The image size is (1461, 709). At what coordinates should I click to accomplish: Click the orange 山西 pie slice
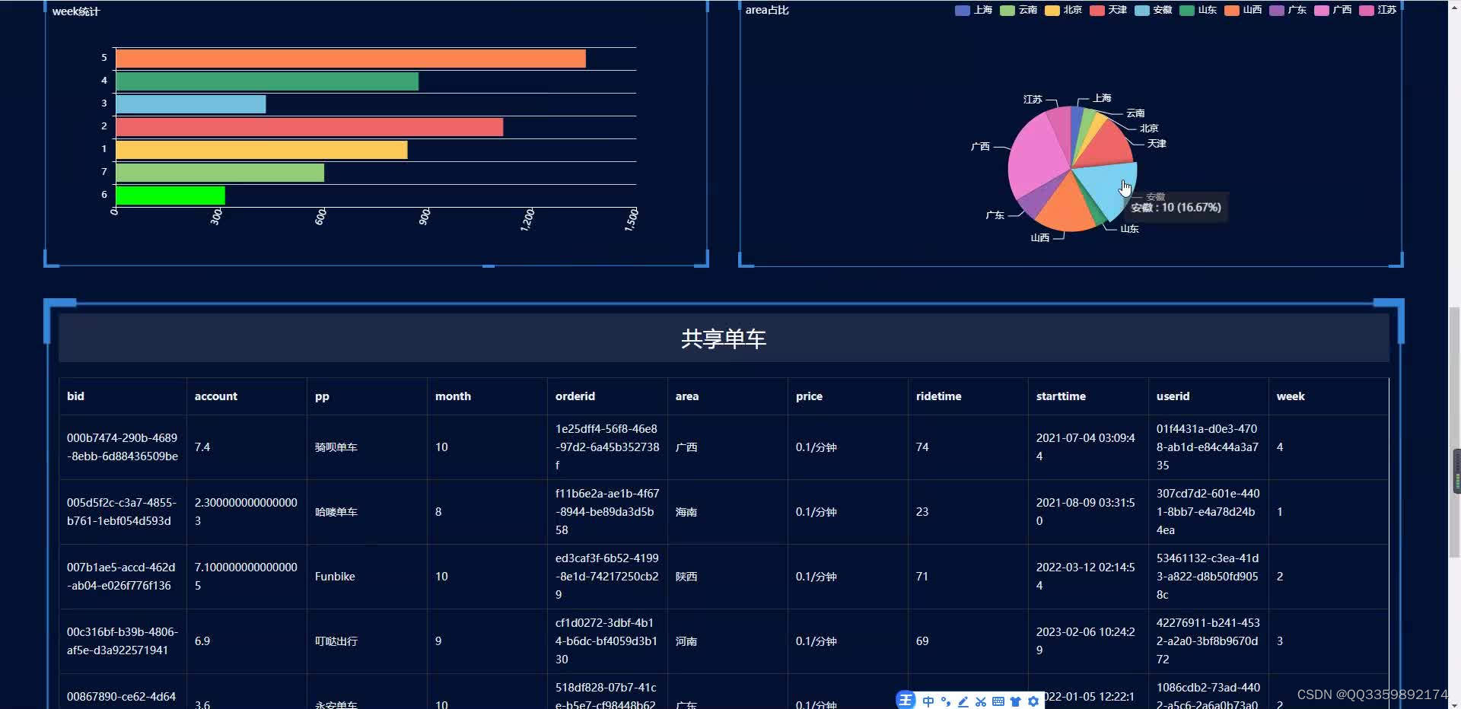(1067, 209)
